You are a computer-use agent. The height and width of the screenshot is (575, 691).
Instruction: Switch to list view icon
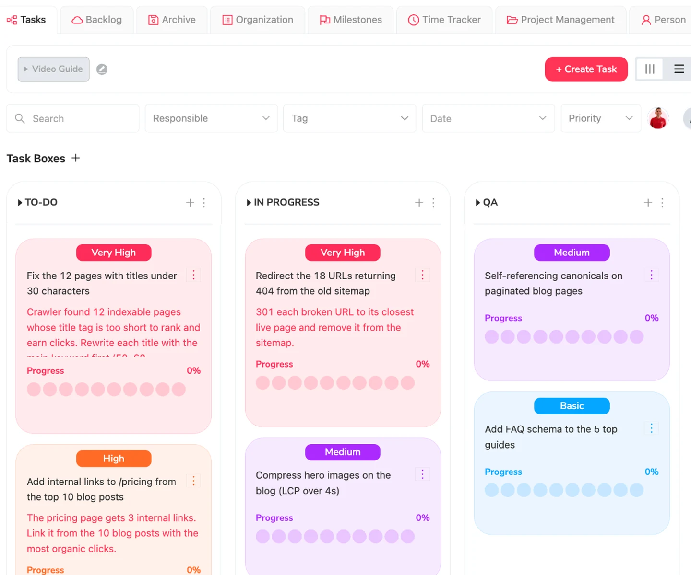[x=679, y=69]
